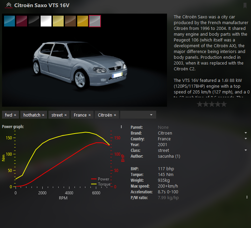Click the Power graph heading

coord(13,127)
